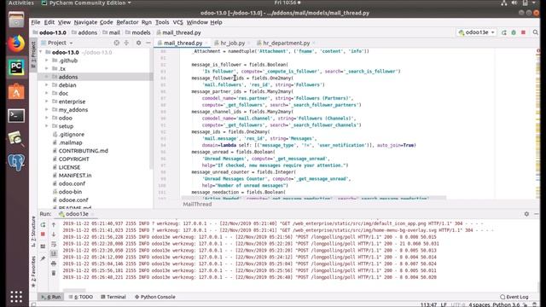This screenshot has width=546, height=307.
Task: Click the Run console horizontal scrollbar
Action: coord(74,290)
